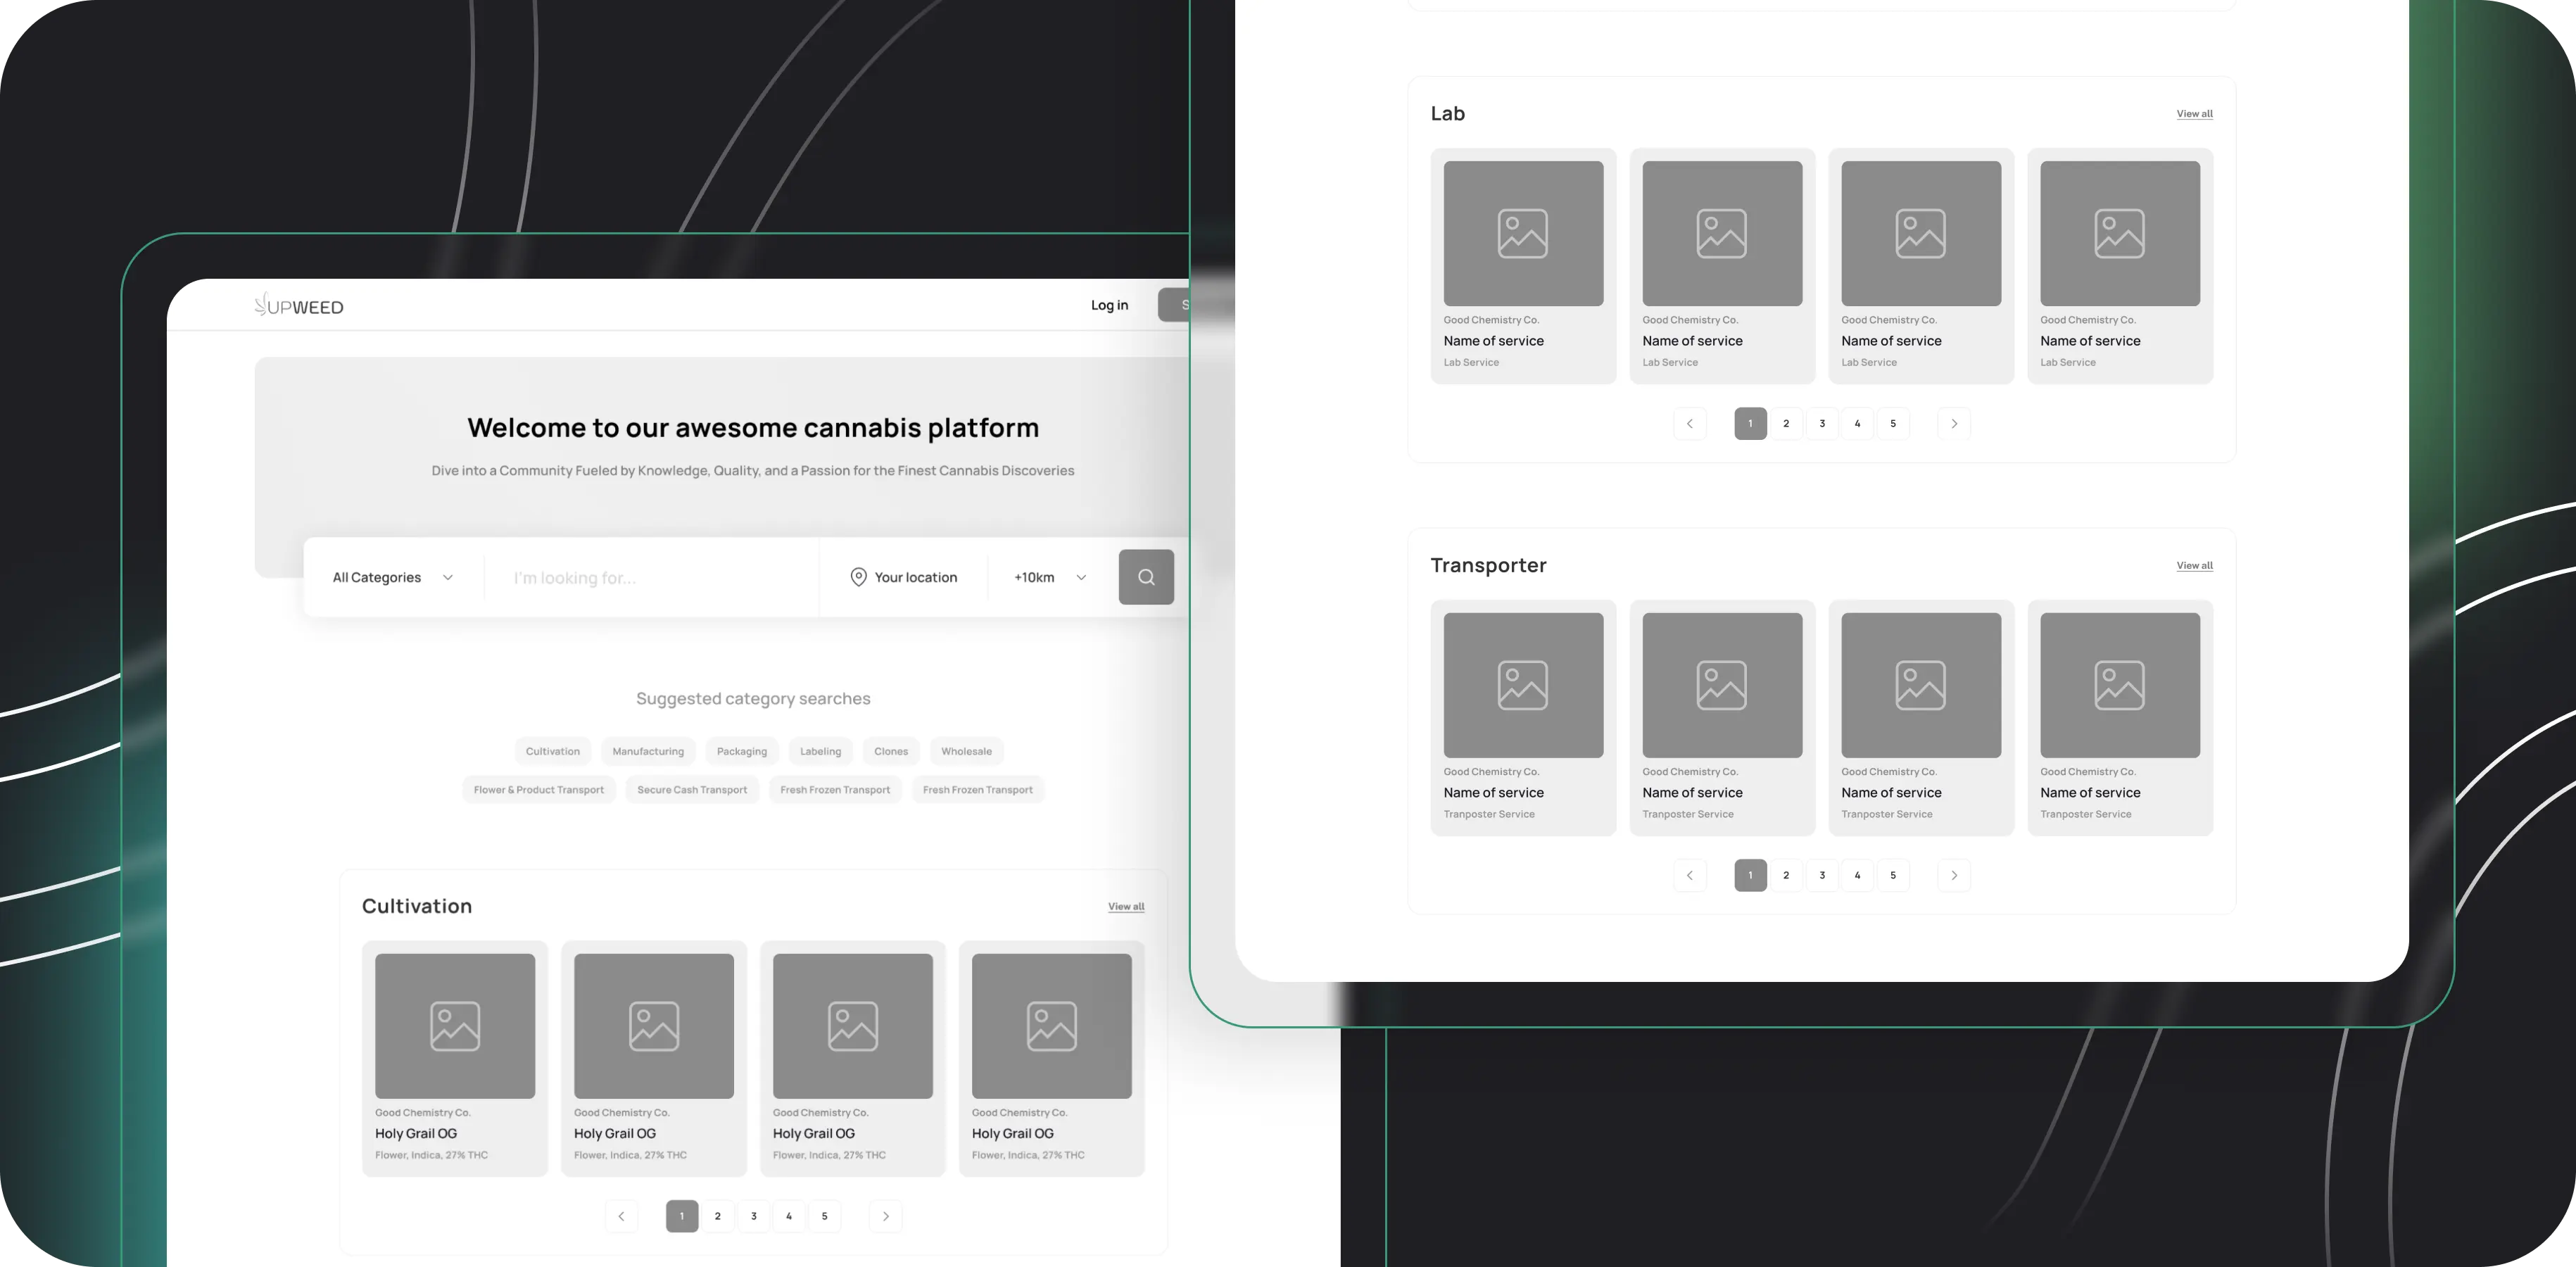The image size is (2576, 1267).
Task: Open fourth Lab Service card image
Action: [2120, 233]
